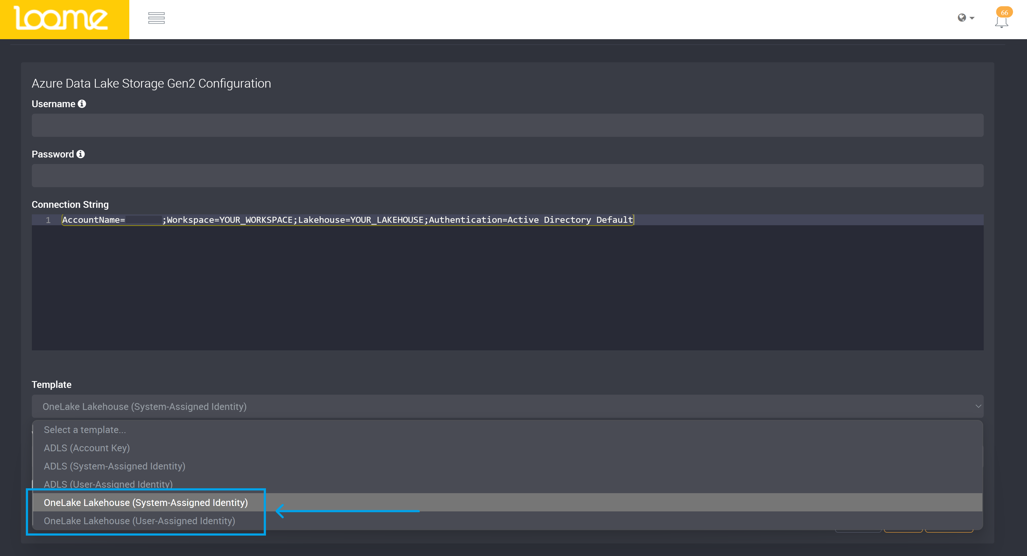
Task: Click line number 1 in editor gutter
Action: click(48, 220)
